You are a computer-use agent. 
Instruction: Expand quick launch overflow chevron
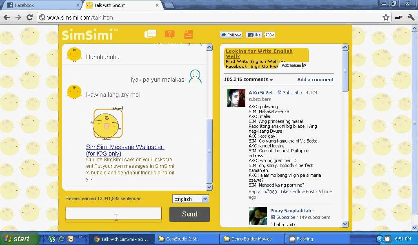pos(80,237)
